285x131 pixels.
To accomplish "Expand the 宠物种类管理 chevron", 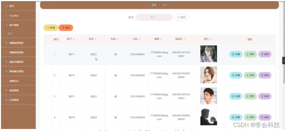I will click(x=31, y=52).
